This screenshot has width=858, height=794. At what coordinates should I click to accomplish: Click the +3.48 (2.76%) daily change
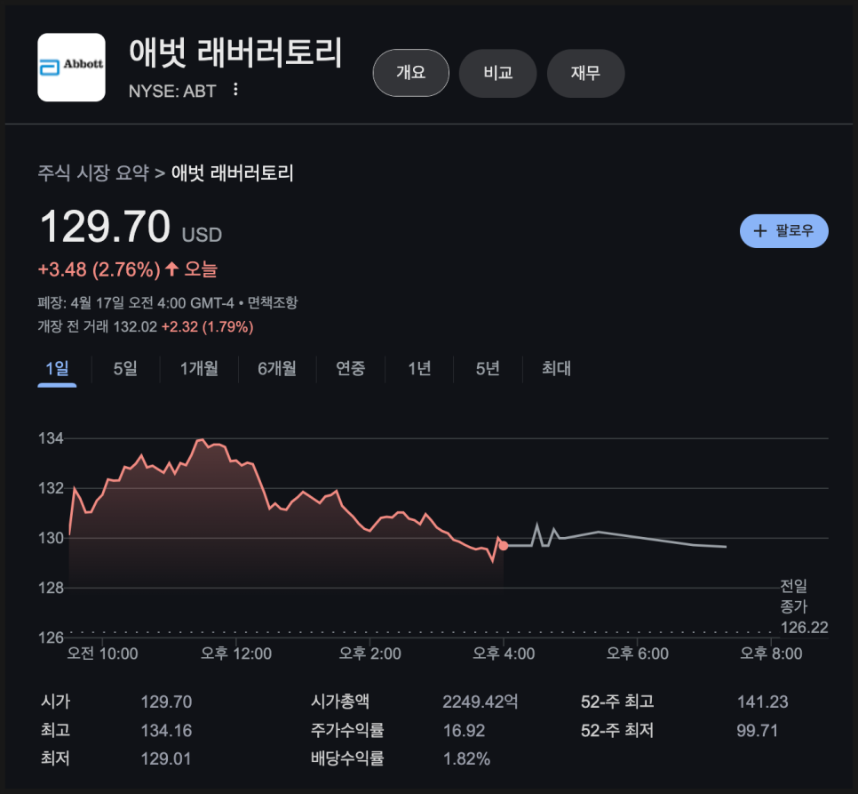(99, 269)
